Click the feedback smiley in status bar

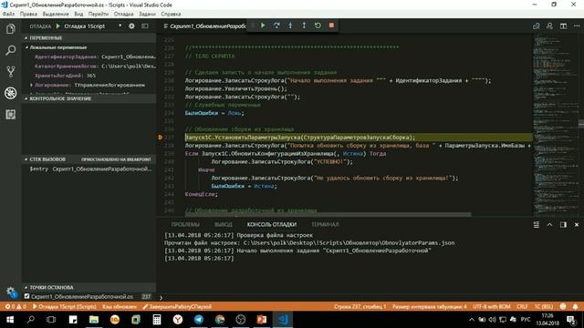click(563, 307)
